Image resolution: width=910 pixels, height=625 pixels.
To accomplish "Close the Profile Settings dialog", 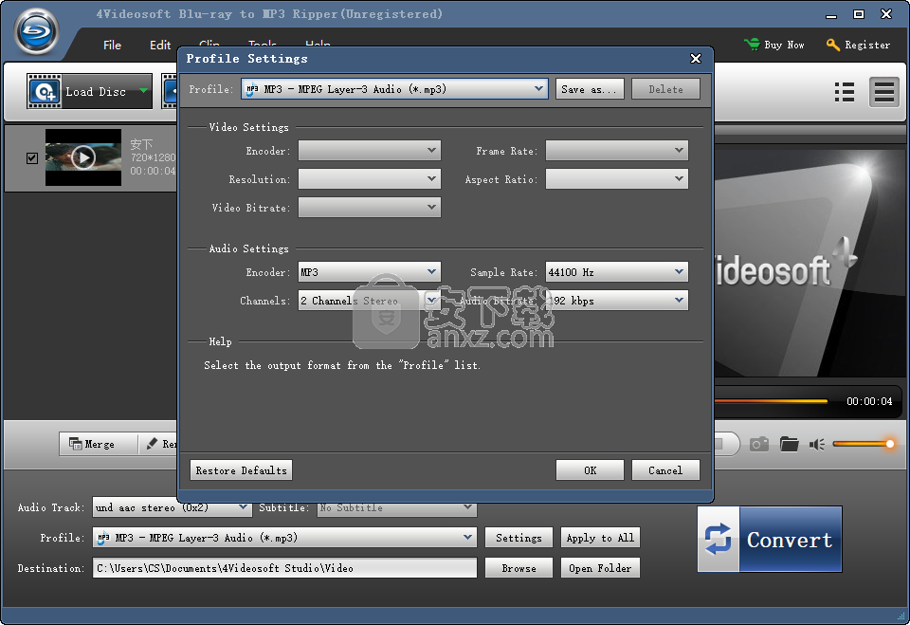I will (x=695, y=59).
